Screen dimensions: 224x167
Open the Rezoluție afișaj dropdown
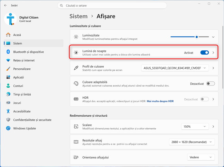click(192, 142)
